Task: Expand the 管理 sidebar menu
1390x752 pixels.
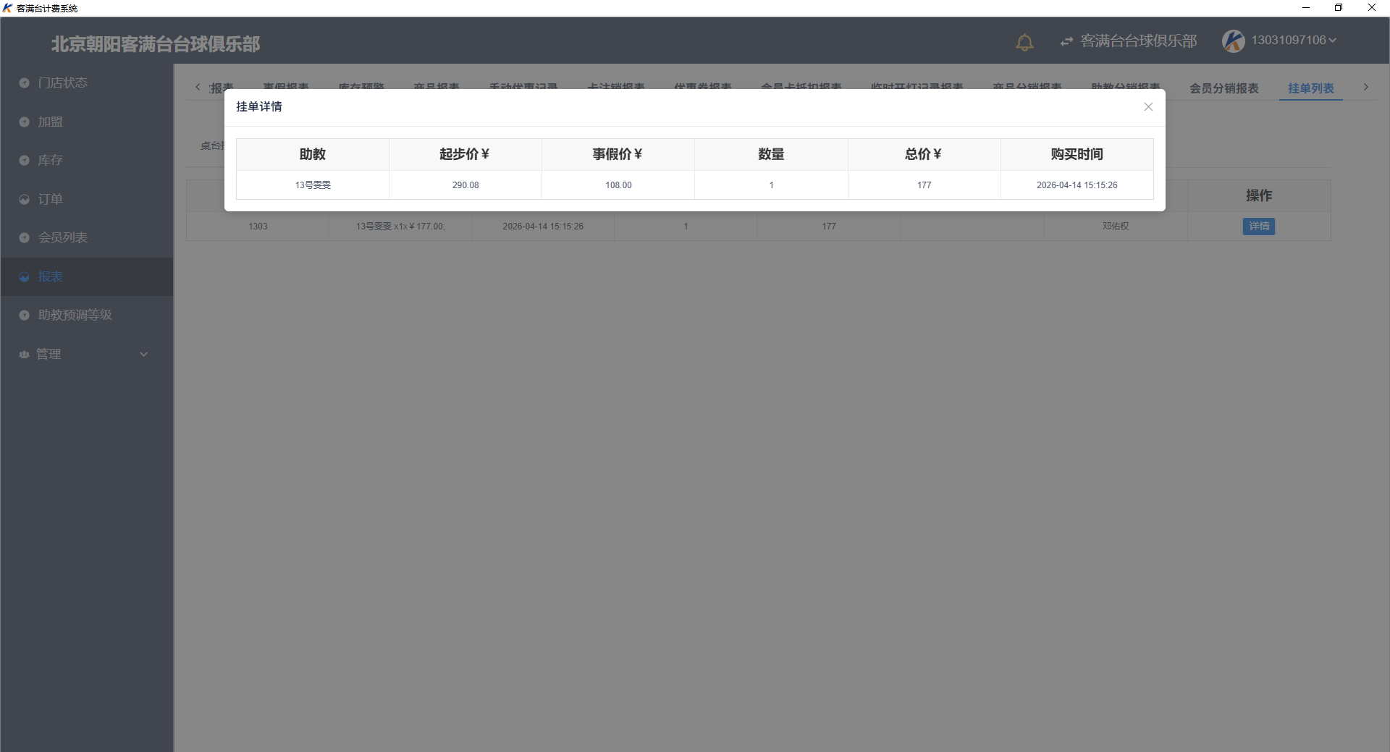Action: [x=87, y=354]
